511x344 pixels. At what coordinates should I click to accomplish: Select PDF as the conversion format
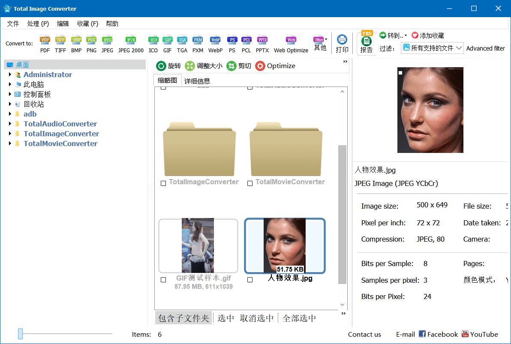(x=45, y=43)
